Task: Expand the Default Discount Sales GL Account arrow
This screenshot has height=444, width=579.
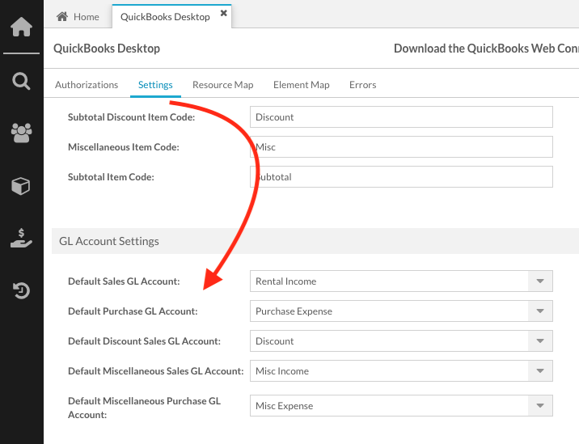Action: pyautogui.click(x=540, y=341)
